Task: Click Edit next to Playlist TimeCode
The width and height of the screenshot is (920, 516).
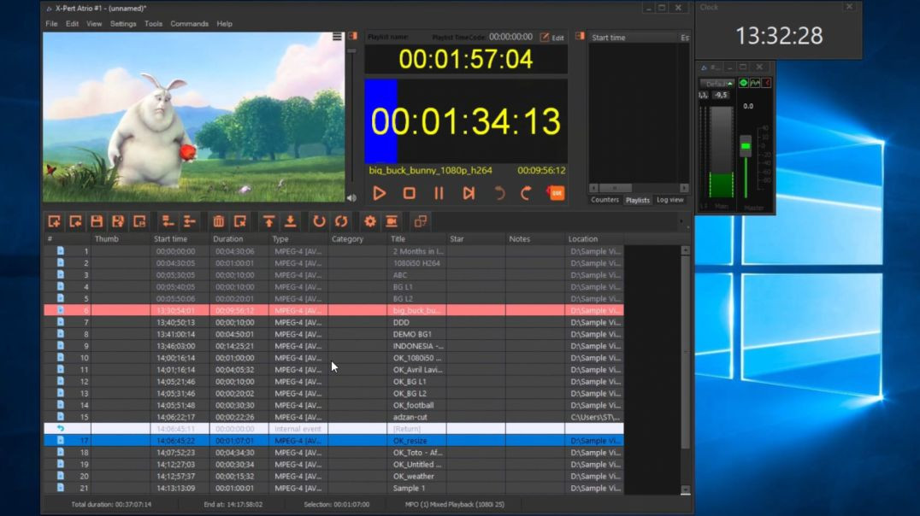Action: pyautogui.click(x=552, y=38)
